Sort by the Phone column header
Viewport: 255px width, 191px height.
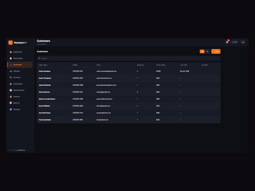point(75,65)
